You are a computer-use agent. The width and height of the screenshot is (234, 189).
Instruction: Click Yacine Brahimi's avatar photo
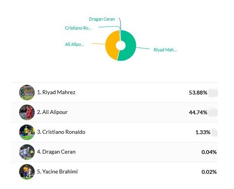pyautogui.click(x=27, y=172)
